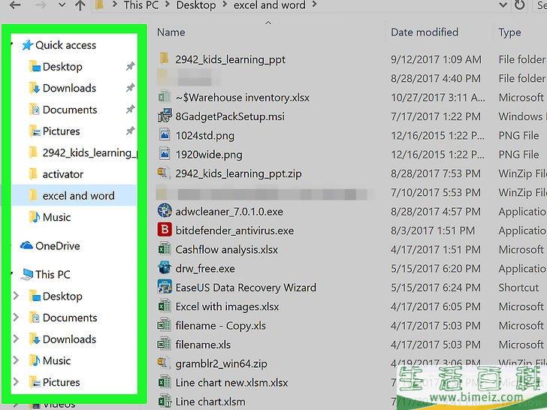Open the recent locations dropdown arrow
The image size is (547, 410).
click(x=62, y=5)
